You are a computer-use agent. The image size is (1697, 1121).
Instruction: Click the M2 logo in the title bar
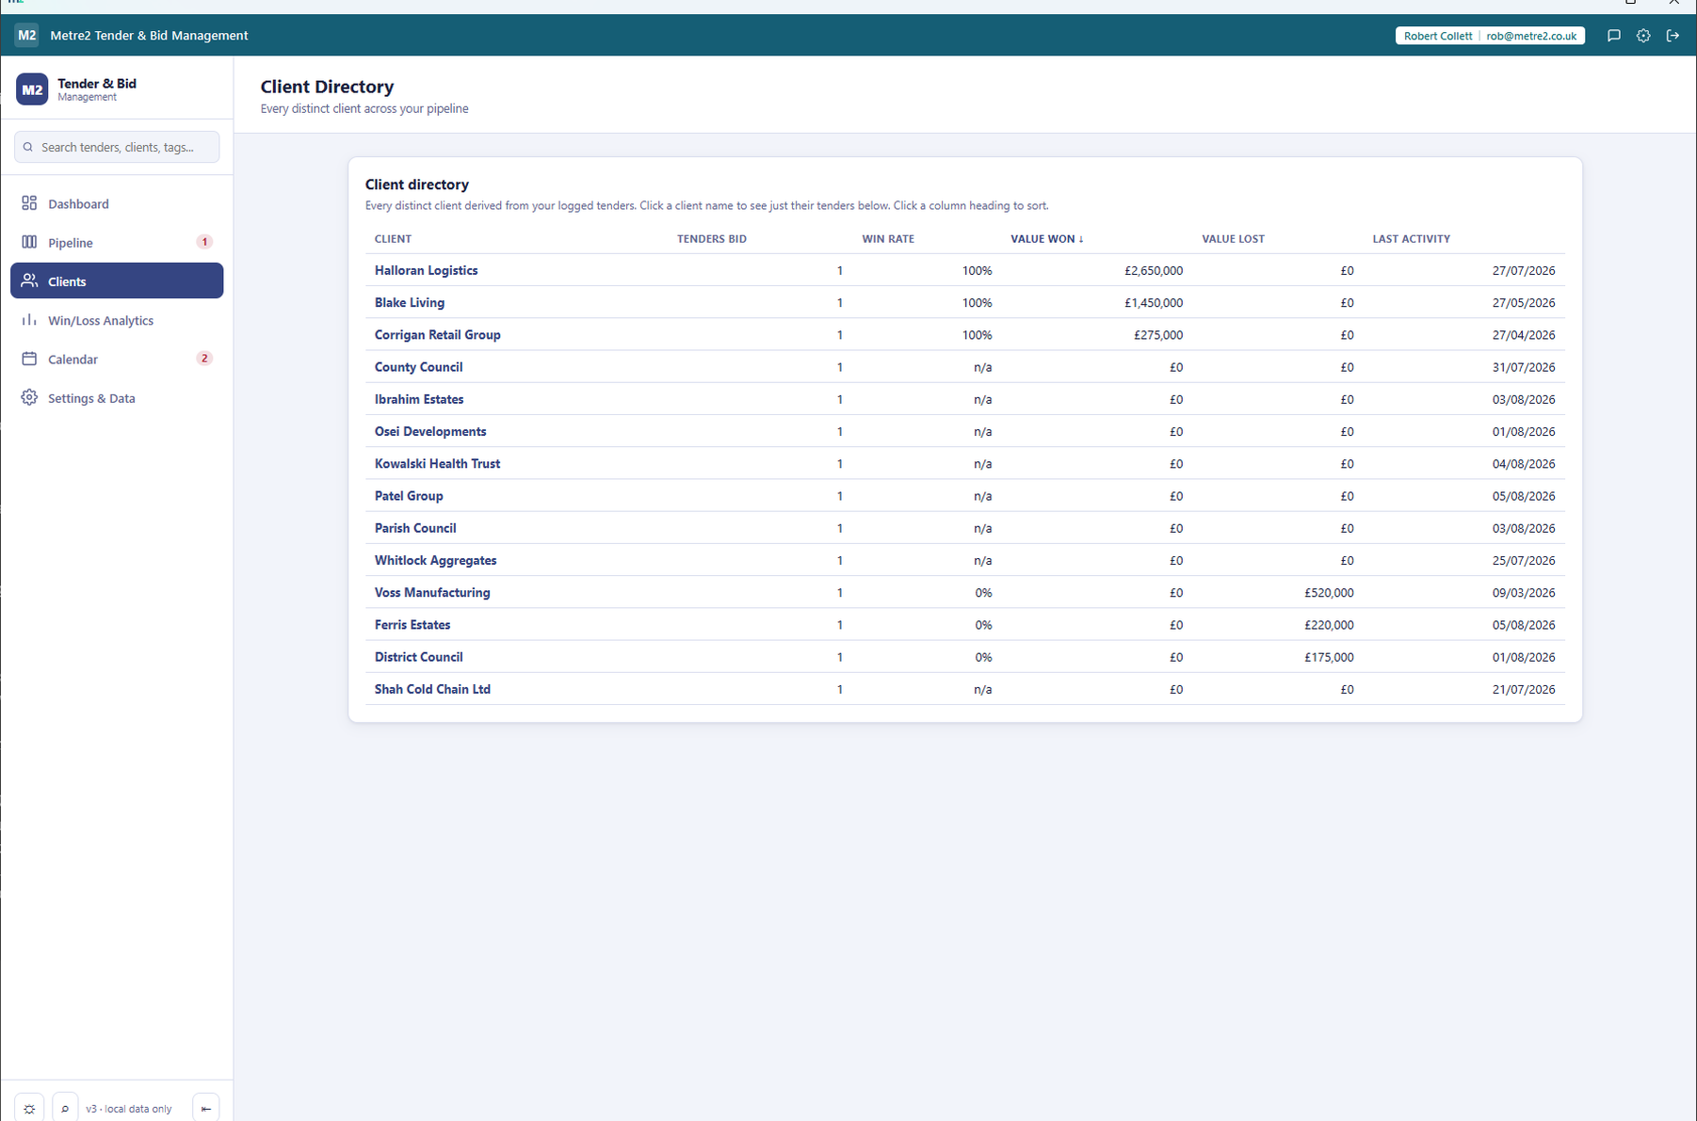coord(26,35)
